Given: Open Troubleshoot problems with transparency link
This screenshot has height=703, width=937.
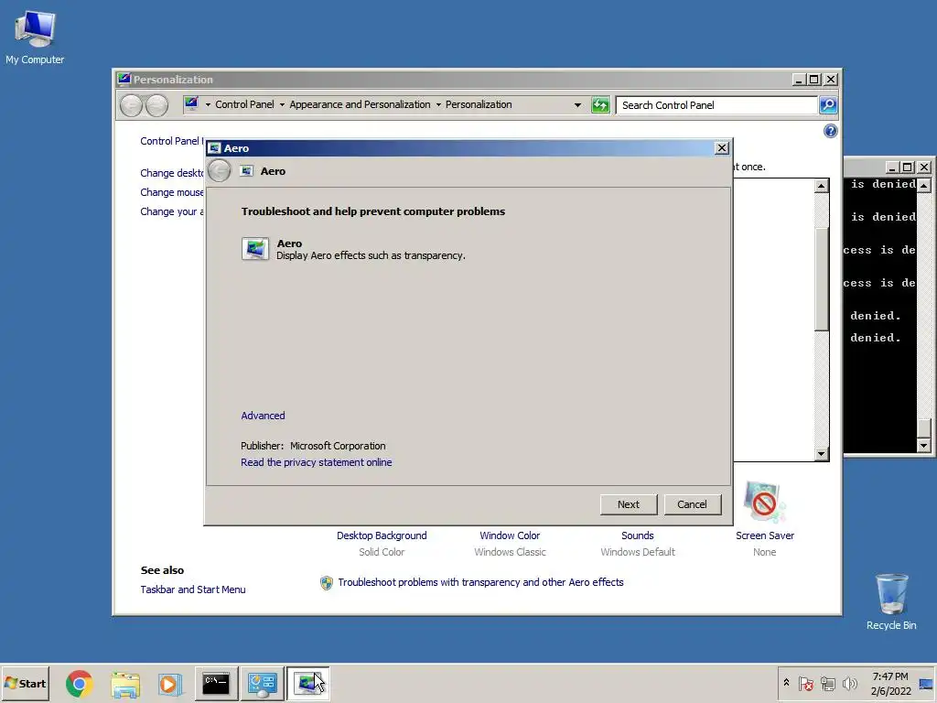Looking at the screenshot, I should coord(480,582).
